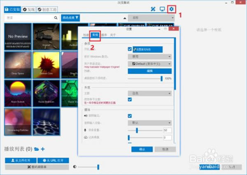247x175 pixels.
Task: Open the 白色 theme dropdown
Action: (x=149, y=93)
